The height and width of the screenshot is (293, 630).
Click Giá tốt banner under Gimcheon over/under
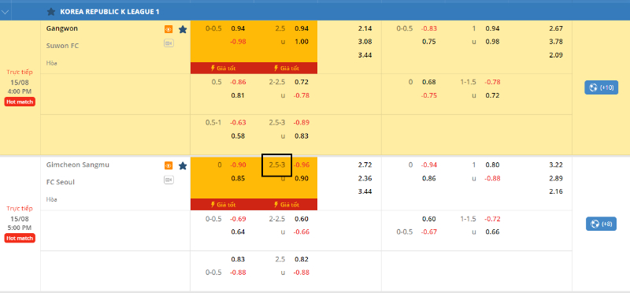[x=286, y=205]
